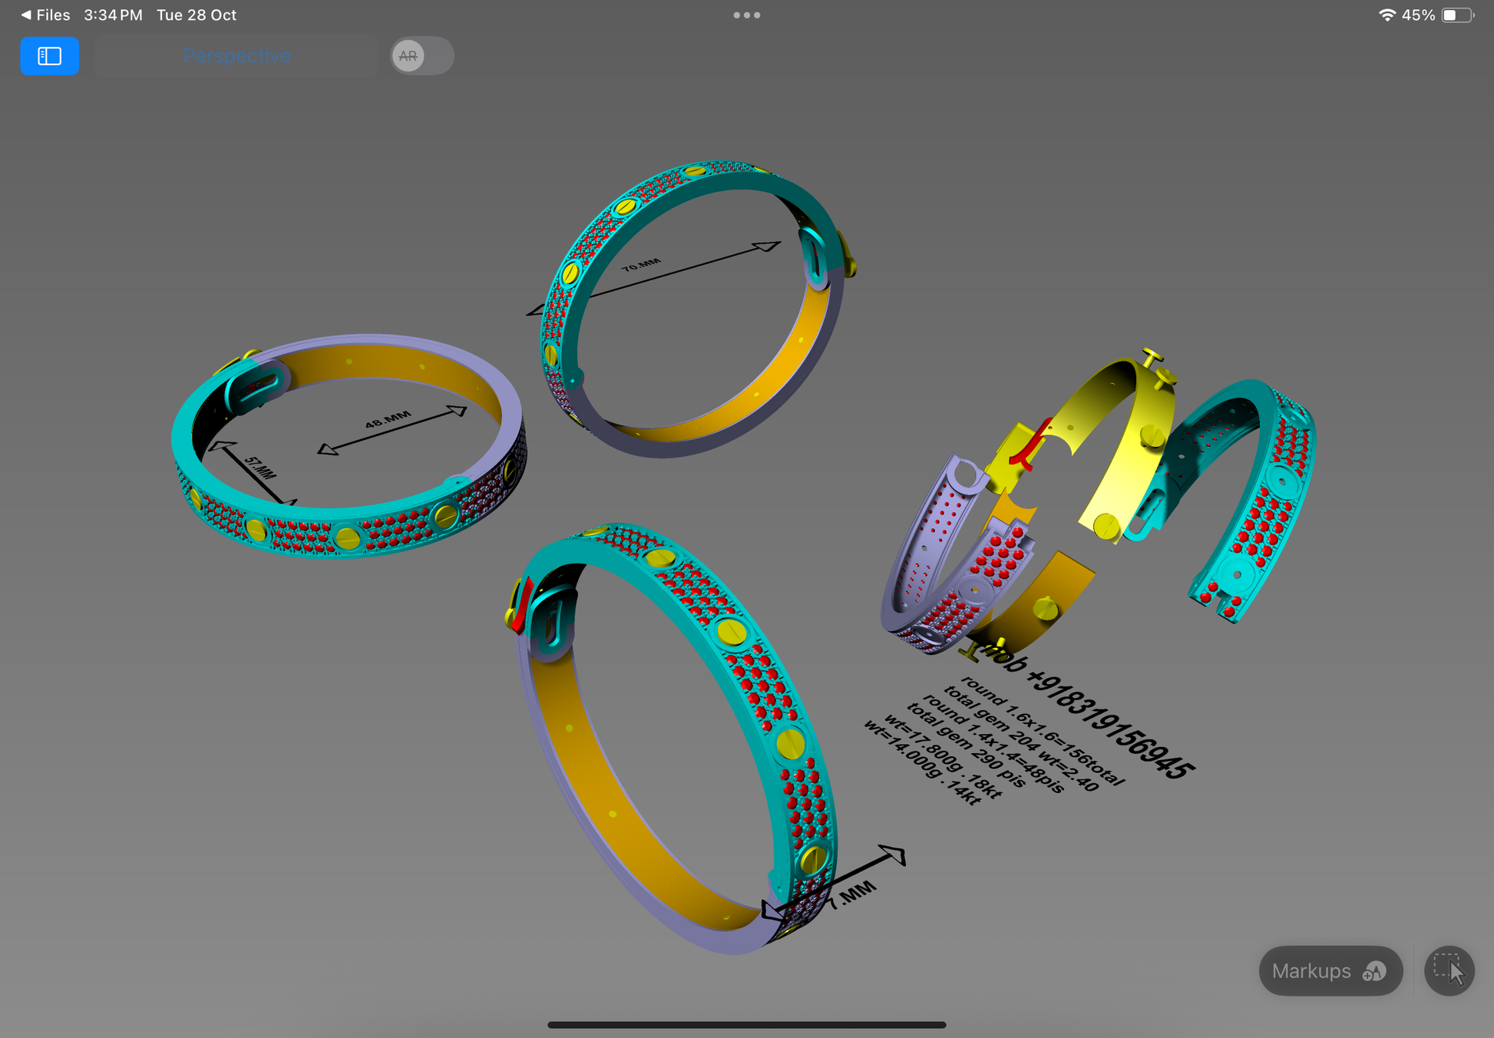Tap the home indicator bar

coord(746,1025)
